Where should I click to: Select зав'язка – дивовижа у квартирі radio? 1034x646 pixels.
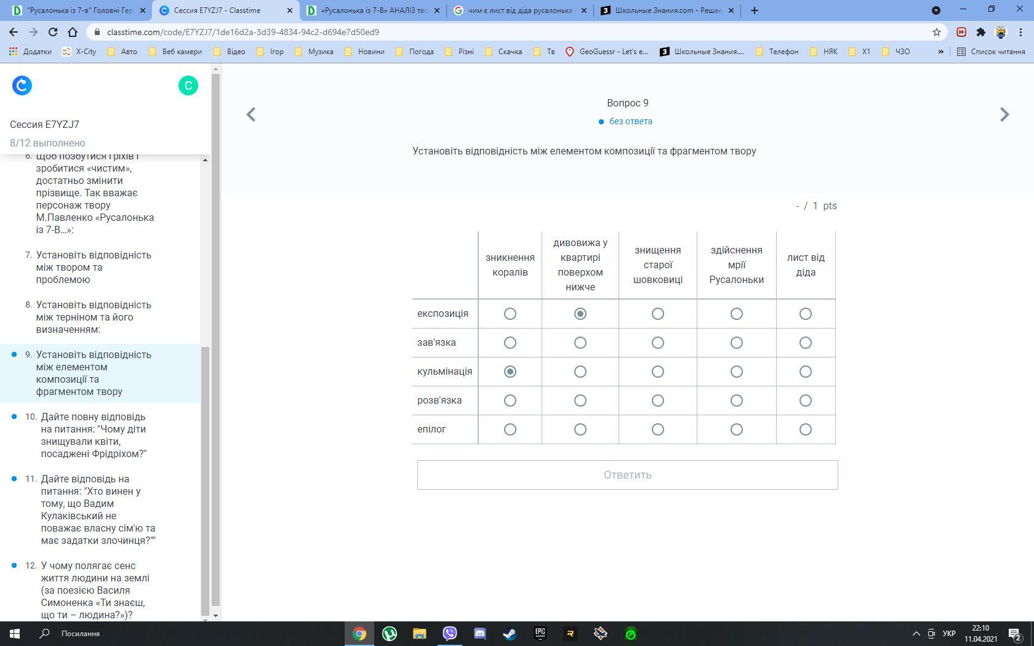580,343
